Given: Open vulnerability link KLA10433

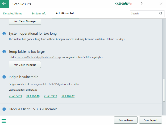Looking at the screenshot, I should point(15,96).
